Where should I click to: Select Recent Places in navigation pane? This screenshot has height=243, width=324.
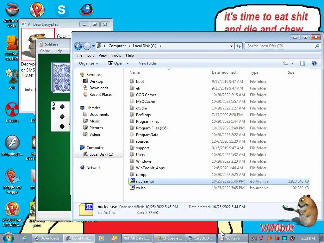tap(101, 94)
